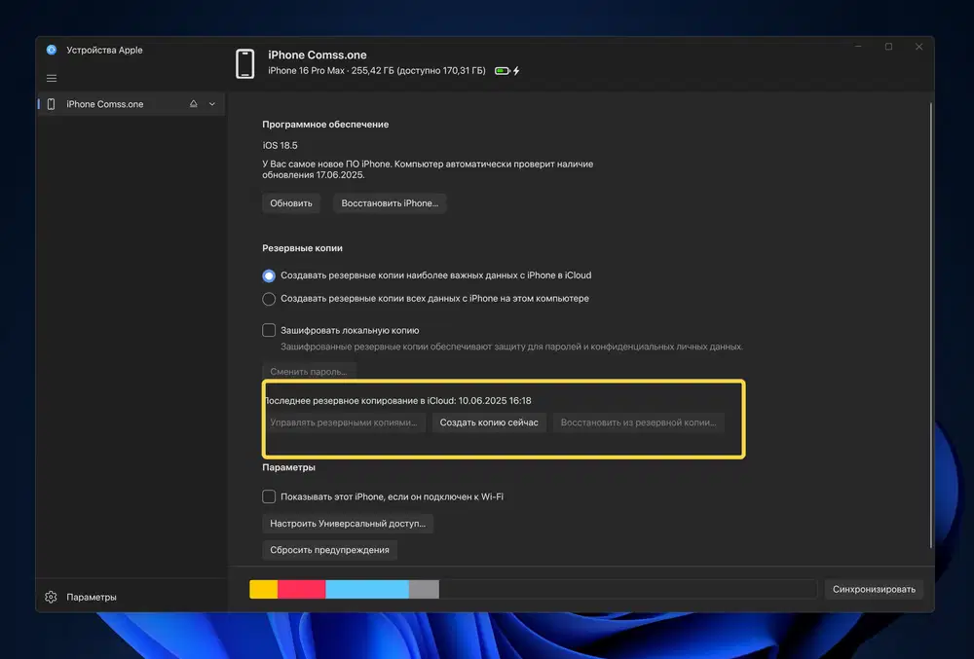
Task: Click Создать копию сейчас button
Action: [489, 422]
